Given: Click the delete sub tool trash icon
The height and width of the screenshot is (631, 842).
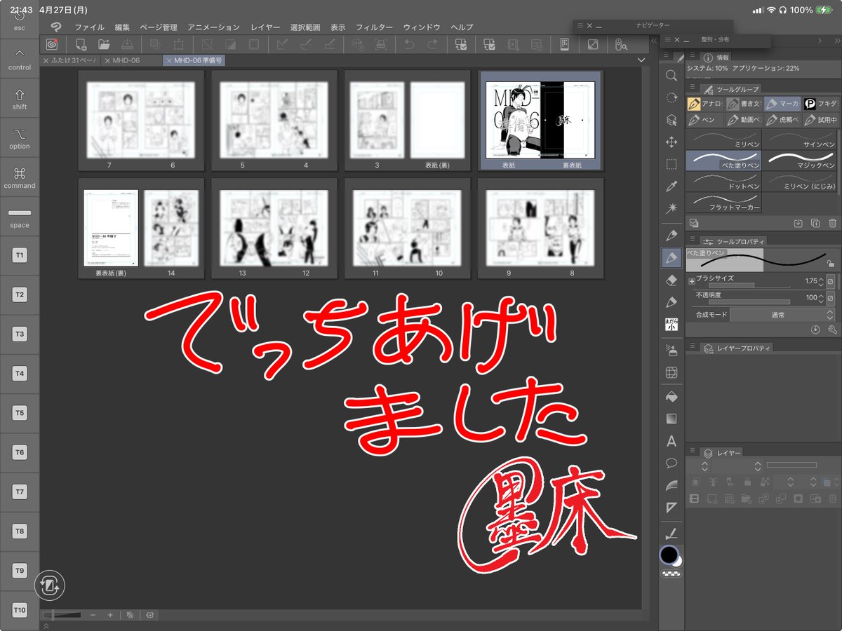Looking at the screenshot, I should [x=832, y=223].
